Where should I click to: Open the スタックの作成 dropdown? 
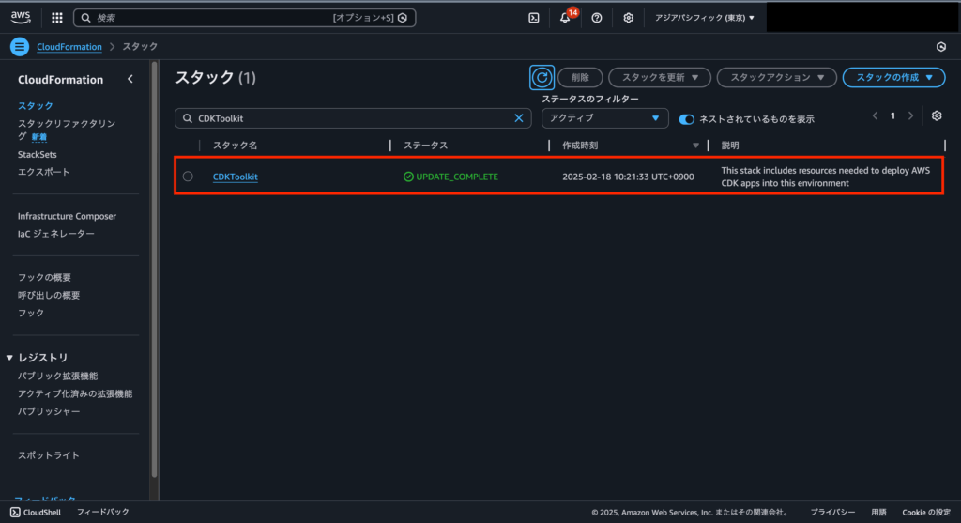892,78
